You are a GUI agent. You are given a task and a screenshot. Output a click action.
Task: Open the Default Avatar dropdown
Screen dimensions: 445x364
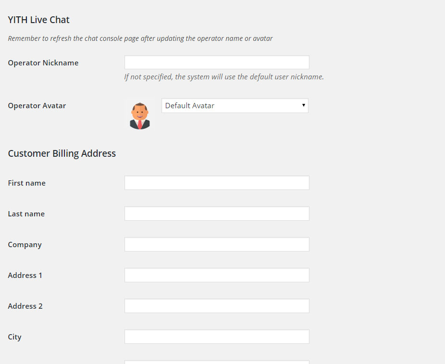point(235,106)
